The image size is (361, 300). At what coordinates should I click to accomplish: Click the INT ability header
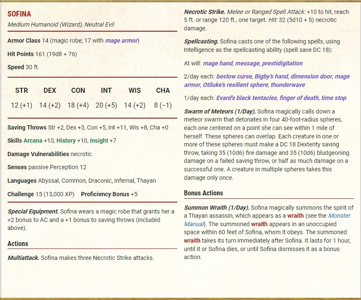tap(106, 90)
